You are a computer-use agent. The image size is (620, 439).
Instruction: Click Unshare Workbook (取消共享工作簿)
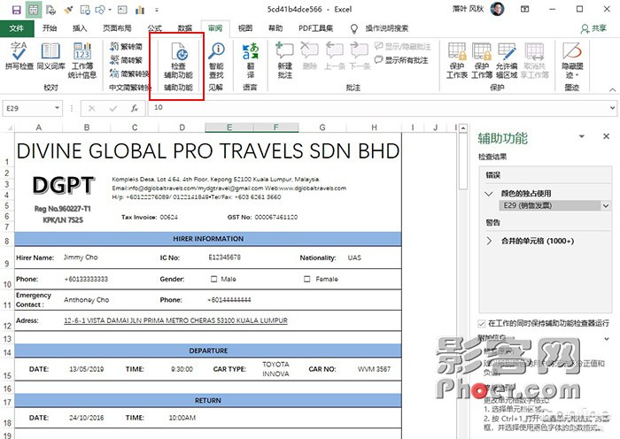tap(535, 60)
